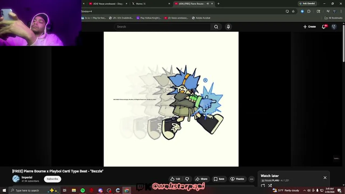
Task: Expand the All Bookmarks folder
Action: (x=333, y=18)
